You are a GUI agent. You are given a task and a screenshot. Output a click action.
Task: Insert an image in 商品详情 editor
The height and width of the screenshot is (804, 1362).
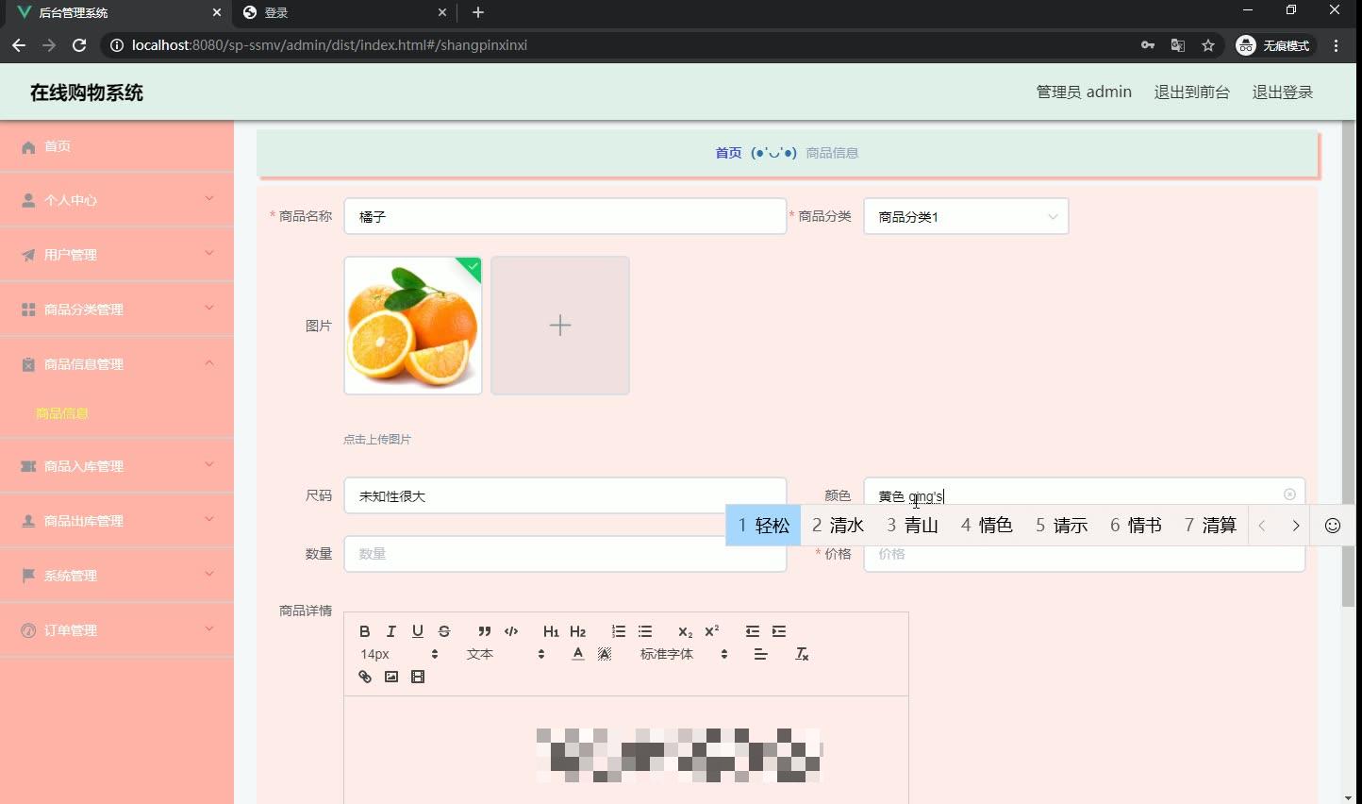coord(390,677)
